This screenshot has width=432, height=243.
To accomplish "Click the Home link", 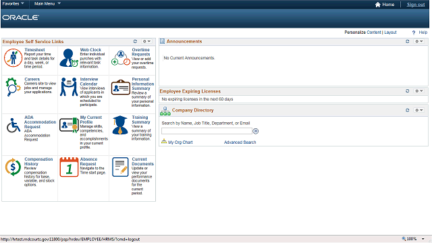I will coord(385,5).
